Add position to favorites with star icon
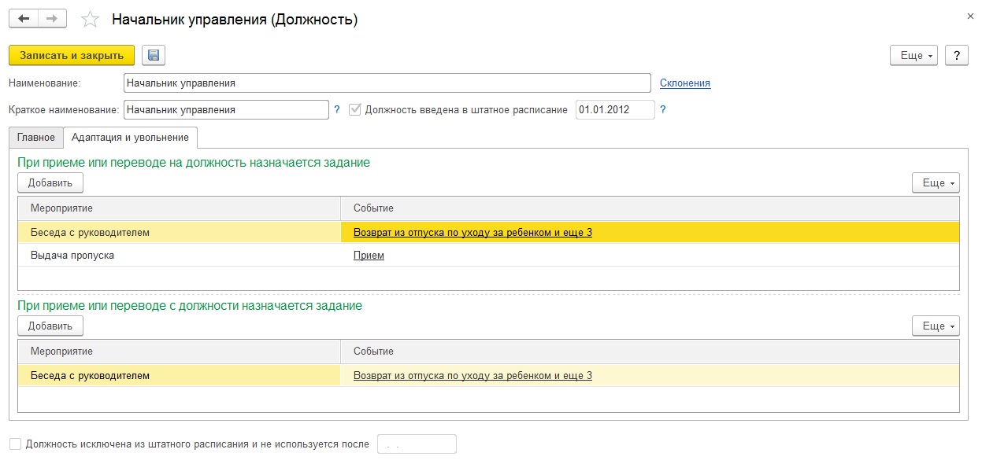Viewport: 982px width, 464px height. tap(91, 20)
